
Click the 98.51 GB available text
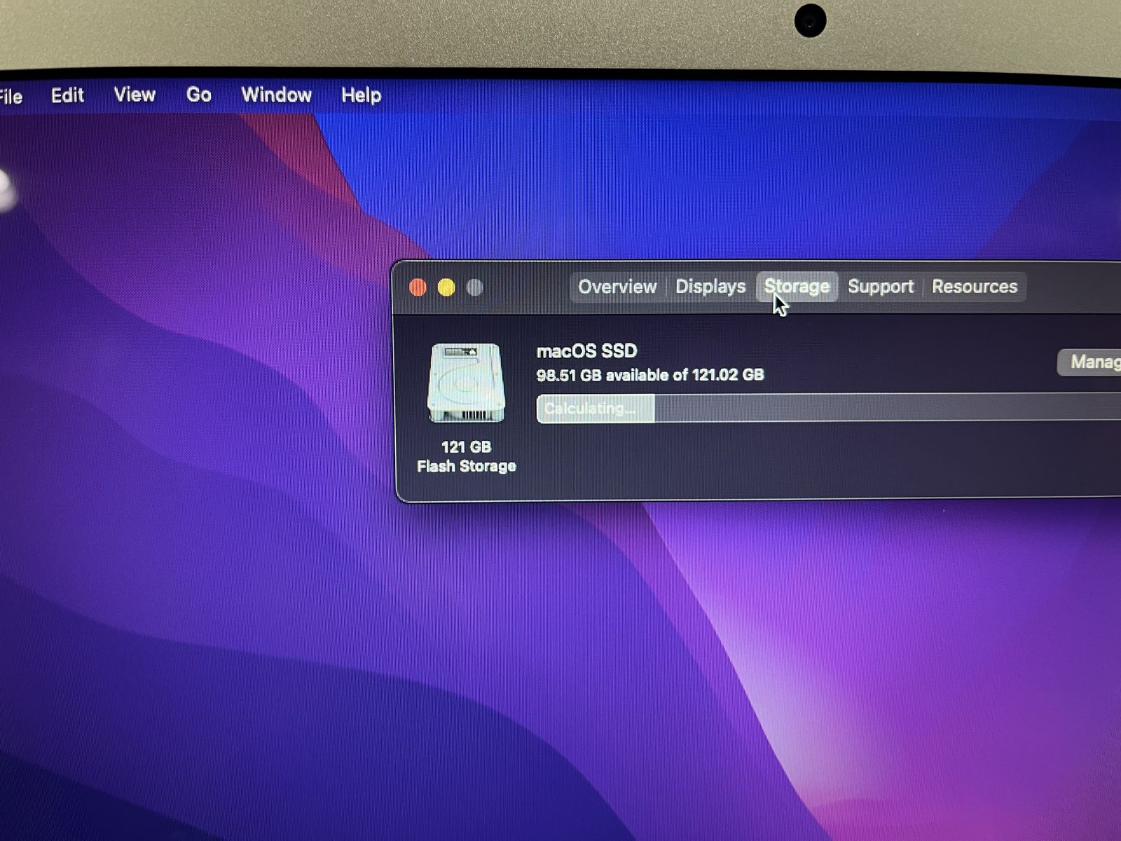[649, 375]
